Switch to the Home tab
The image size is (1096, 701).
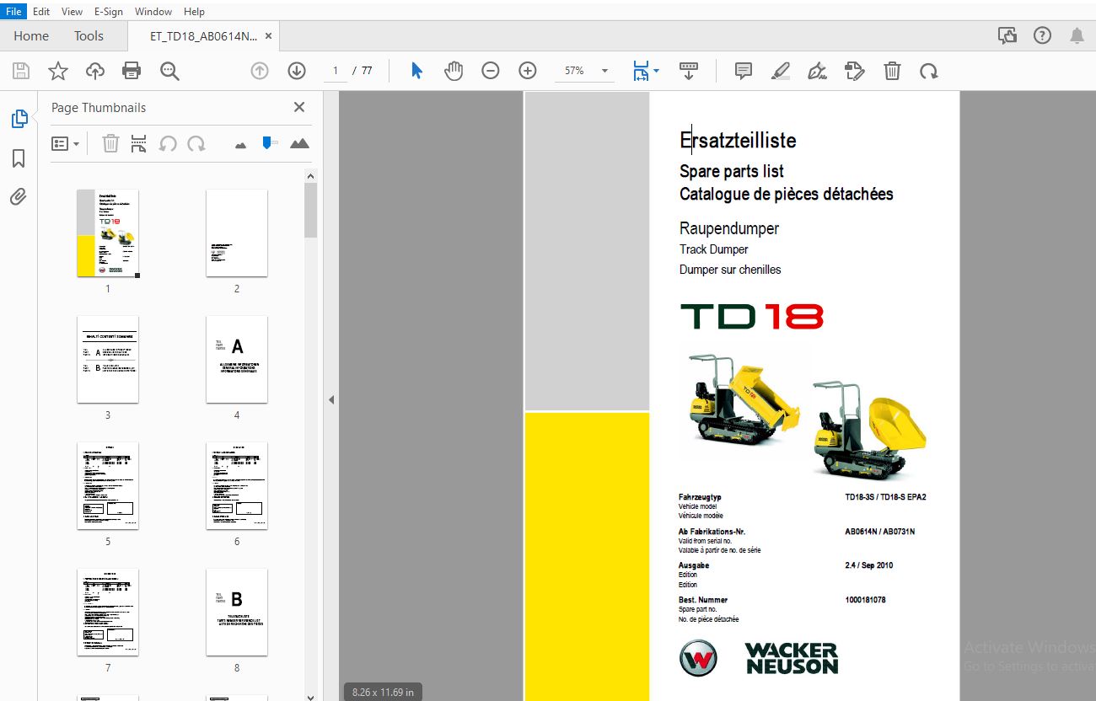point(31,36)
